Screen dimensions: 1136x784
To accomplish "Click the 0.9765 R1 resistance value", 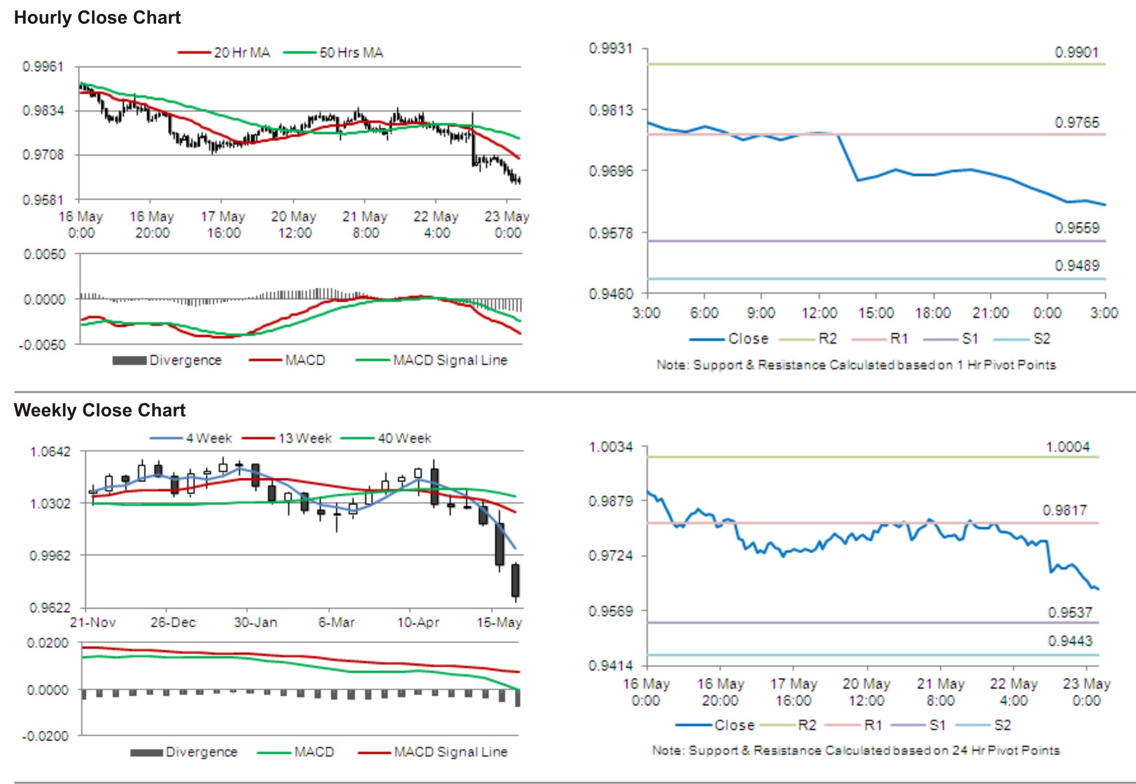I will click(x=1076, y=122).
